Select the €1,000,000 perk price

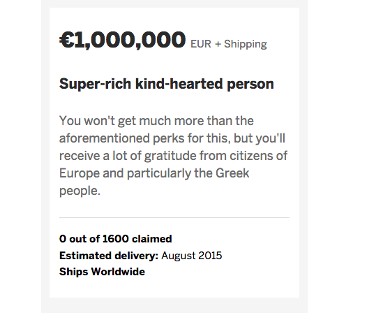(x=122, y=40)
